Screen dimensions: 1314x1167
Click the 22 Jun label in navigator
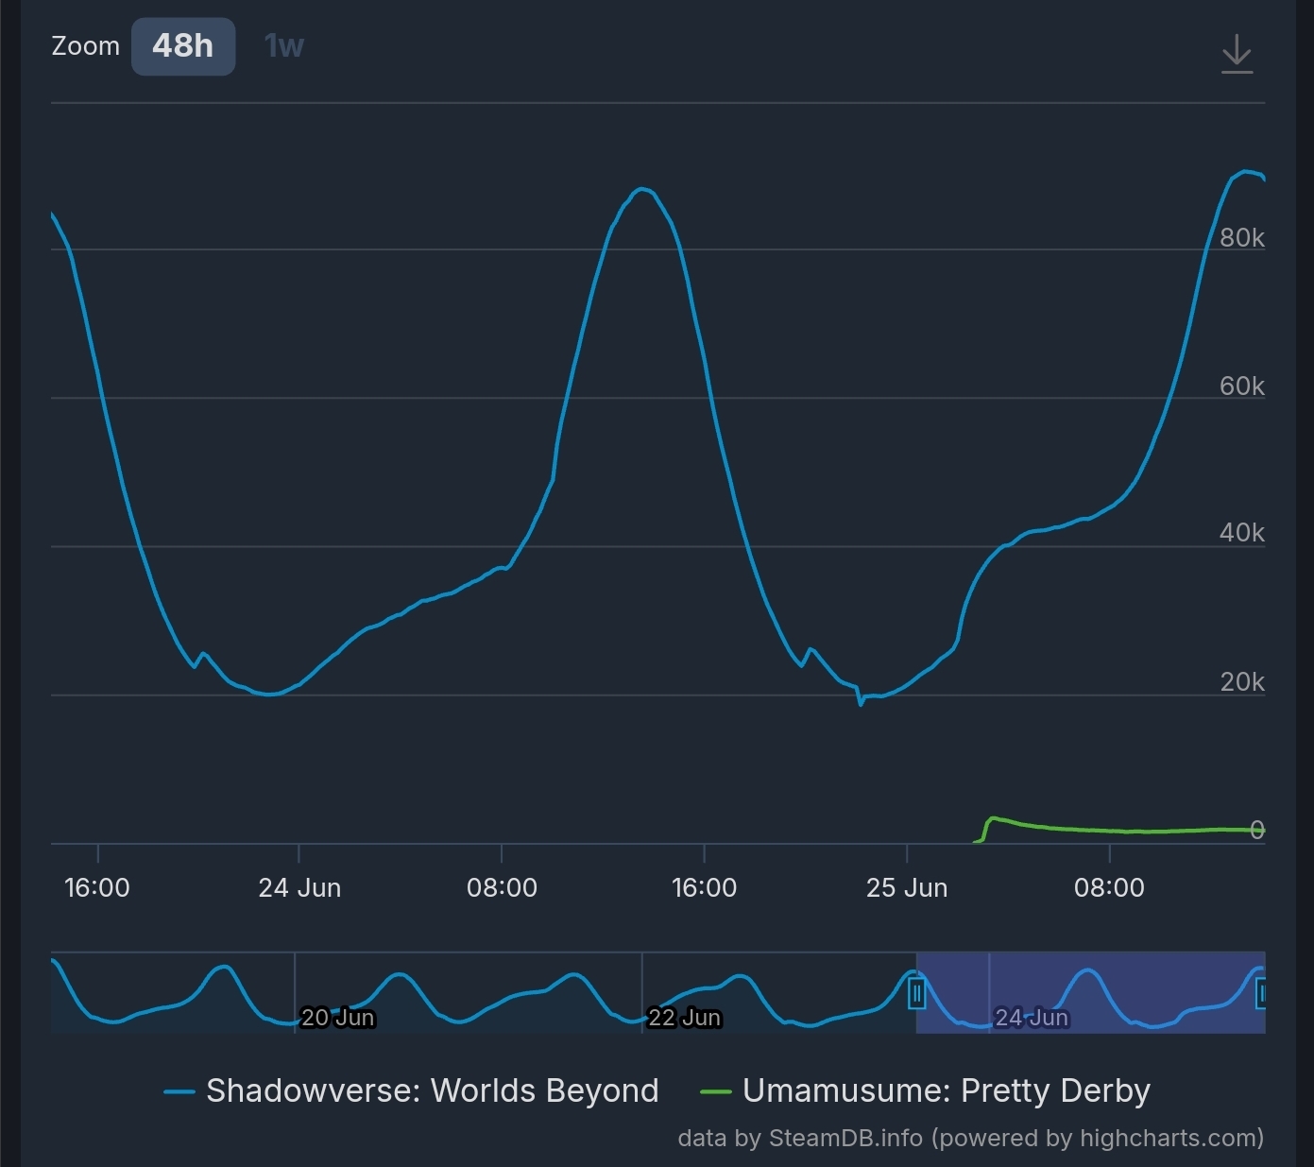685,1018
